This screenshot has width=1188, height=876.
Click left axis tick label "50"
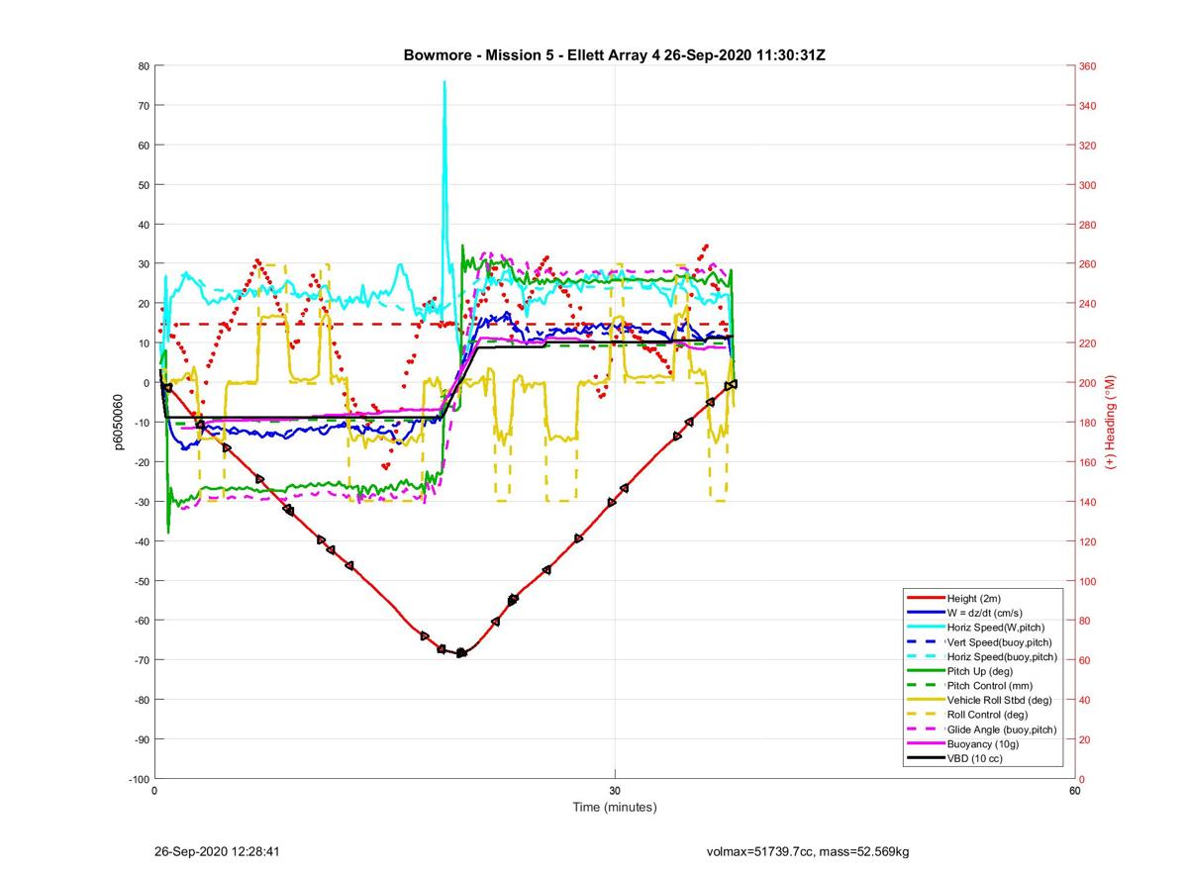[144, 185]
